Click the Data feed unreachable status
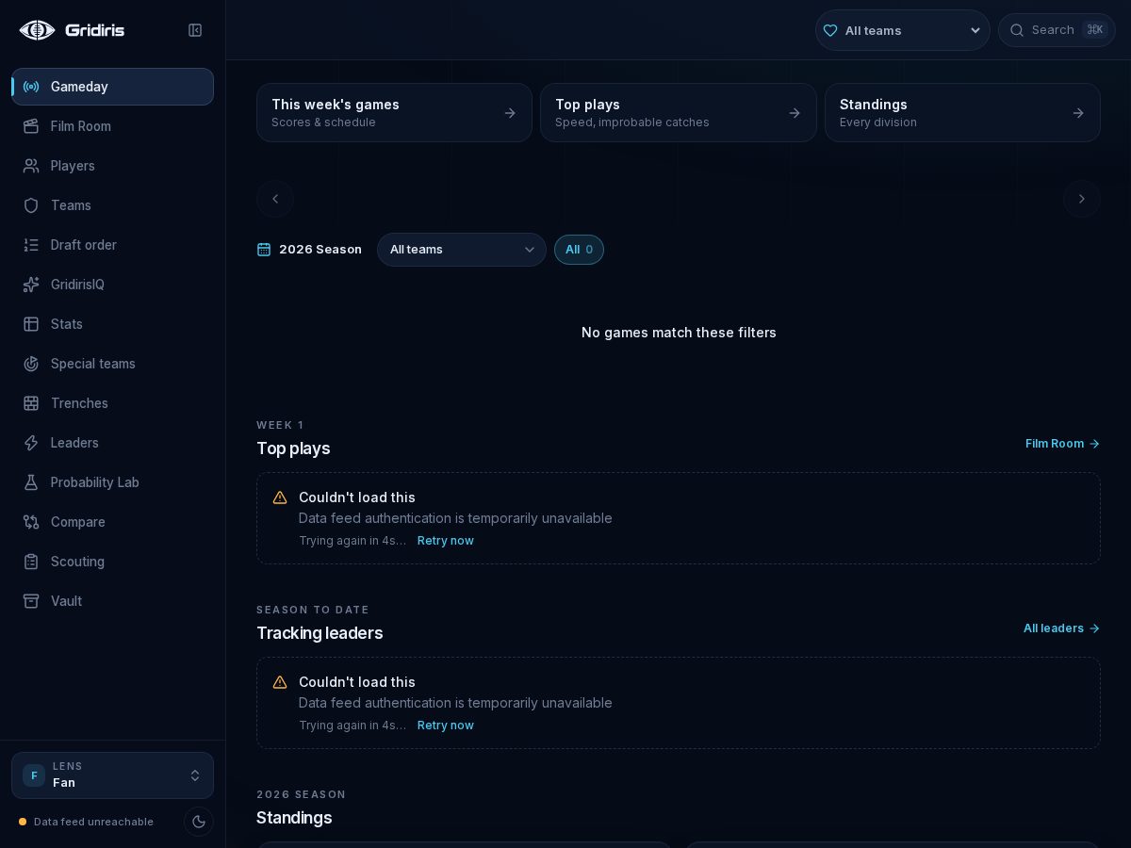The width and height of the screenshot is (1131, 848). click(x=86, y=822)
